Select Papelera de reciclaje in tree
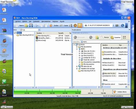This screenshot has height=109, width=136. [x=88, y=68]
